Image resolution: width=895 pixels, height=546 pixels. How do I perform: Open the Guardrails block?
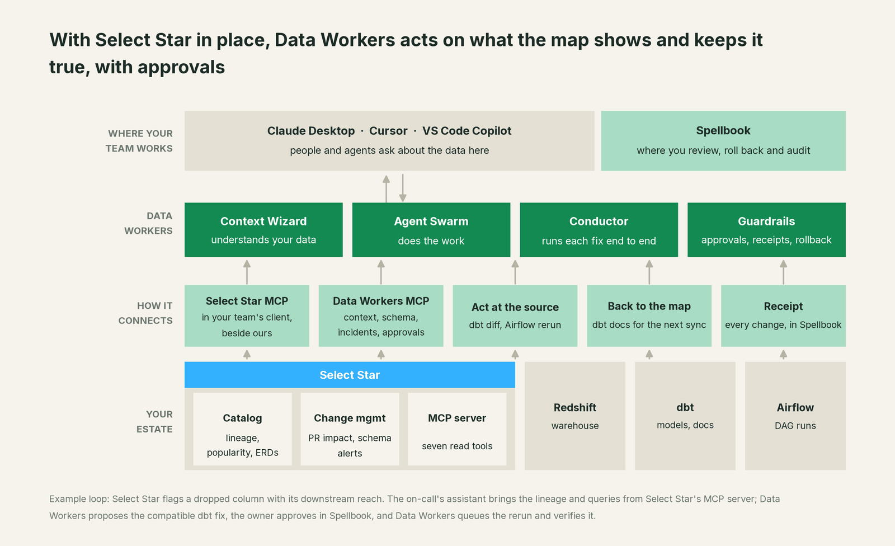tap(766, 230)
